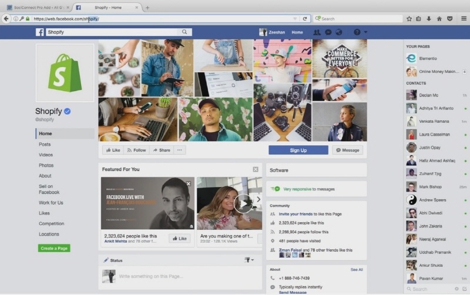This screenshot has height=295, width=470.
Task: Share the Shopify page
Action: (162, 150)
